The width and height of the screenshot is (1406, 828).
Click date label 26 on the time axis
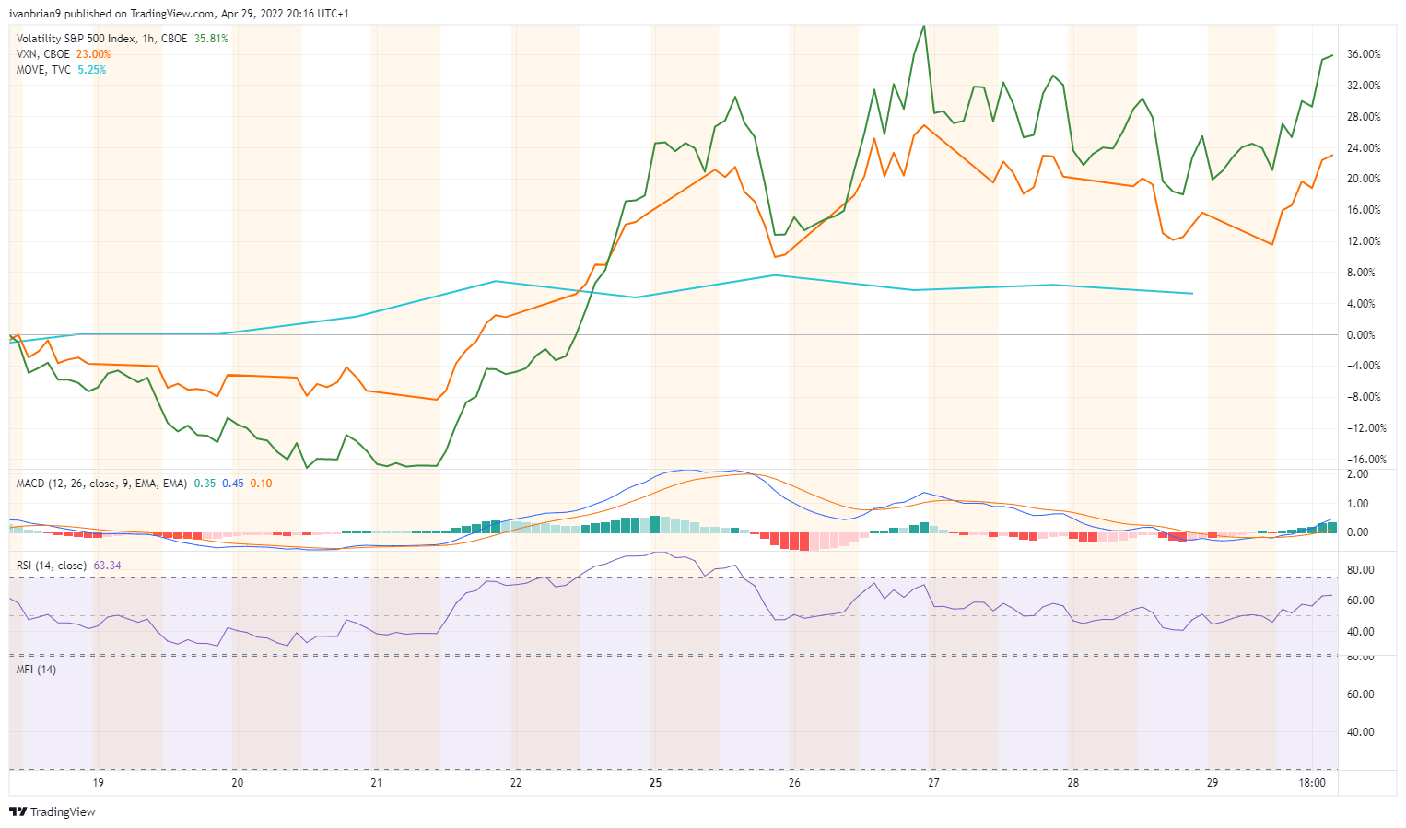pyautogui.click(x=794, y=783)
